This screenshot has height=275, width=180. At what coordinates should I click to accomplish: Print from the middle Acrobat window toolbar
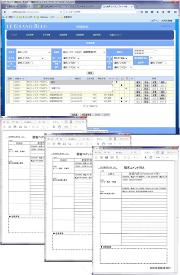point(59,144)
